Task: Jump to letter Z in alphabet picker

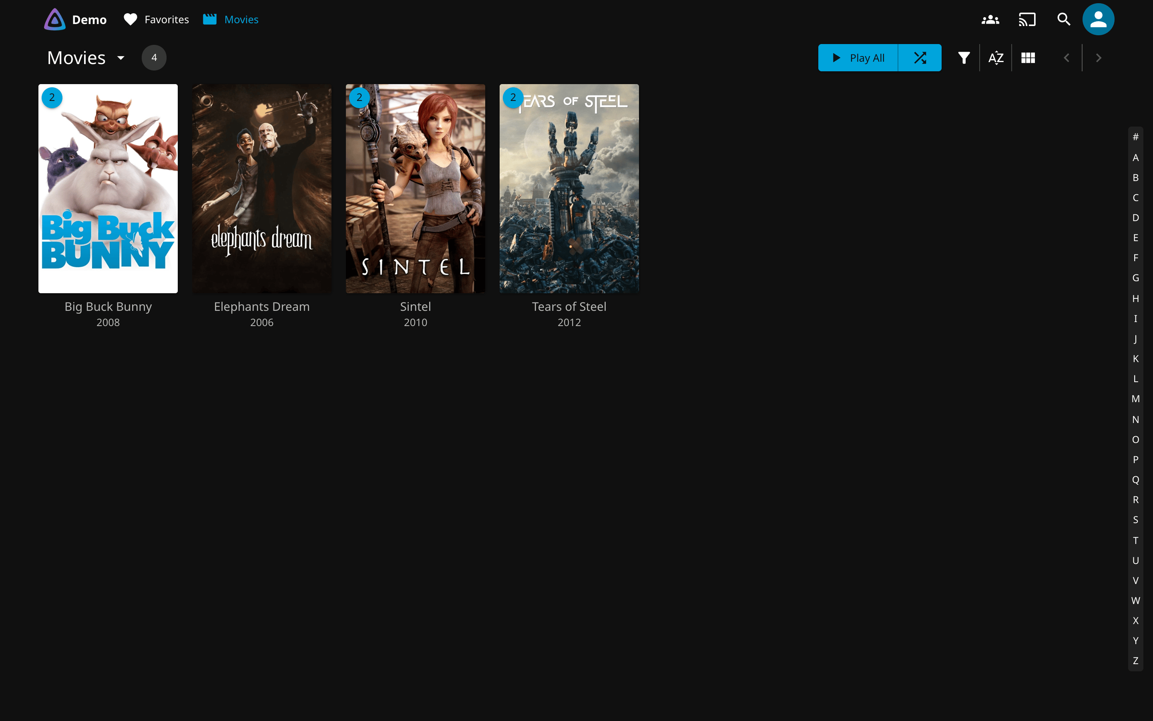Action: pyautogui.click(x=1135, y=661)
